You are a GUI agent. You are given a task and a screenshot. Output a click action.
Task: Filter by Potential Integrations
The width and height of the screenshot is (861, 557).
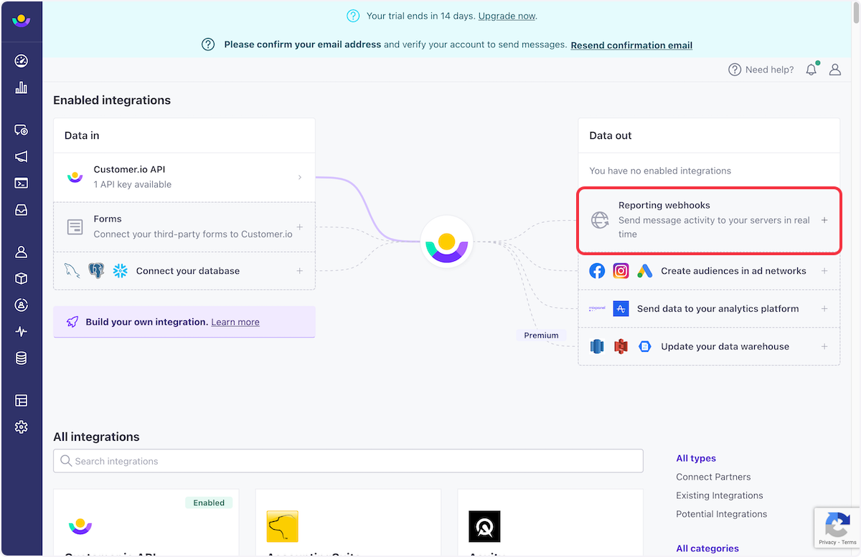[x=722, y=514]
